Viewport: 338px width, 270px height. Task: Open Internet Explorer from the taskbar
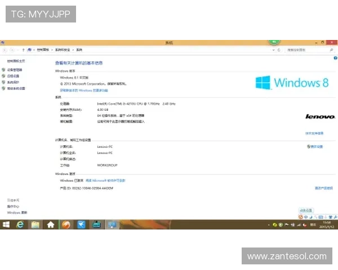pos(21,224)
